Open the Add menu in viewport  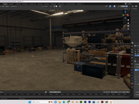pyautogui.click(x=3, y=6)
